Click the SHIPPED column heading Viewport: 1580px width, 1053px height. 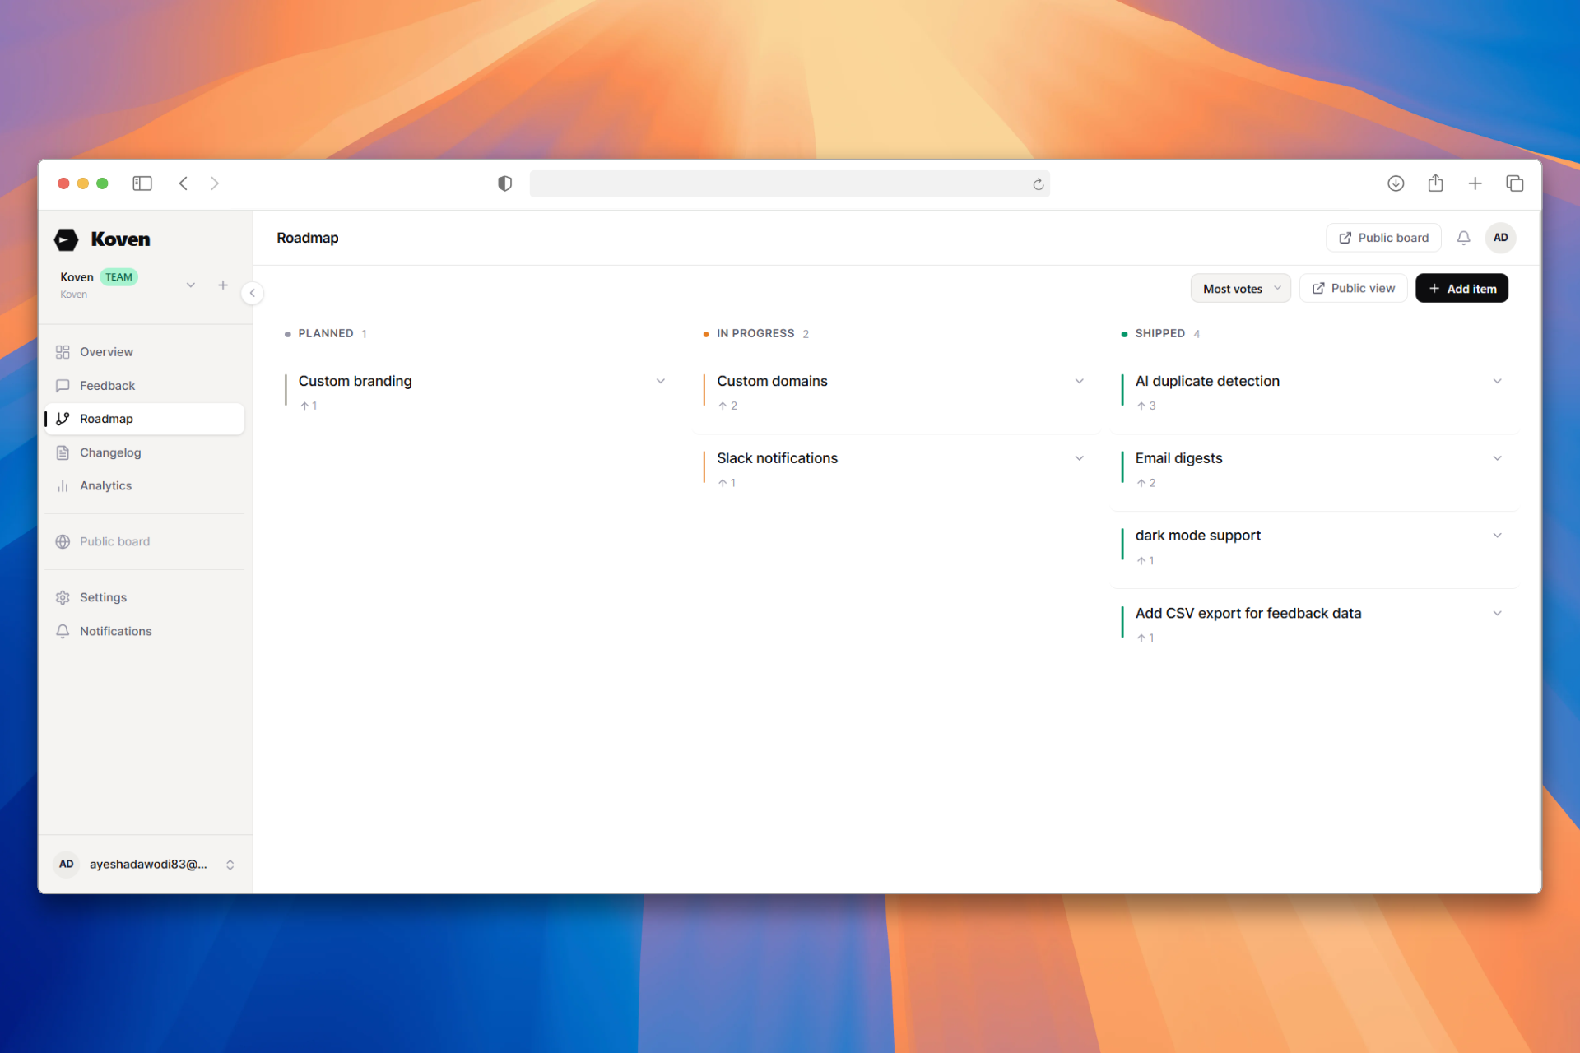click(x=1160, y=333)
